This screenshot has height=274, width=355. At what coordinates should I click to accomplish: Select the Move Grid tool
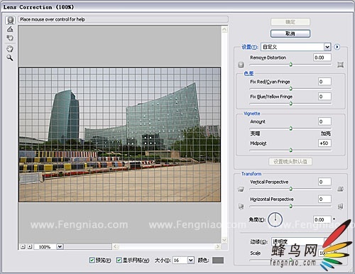[x=10, y=38]
